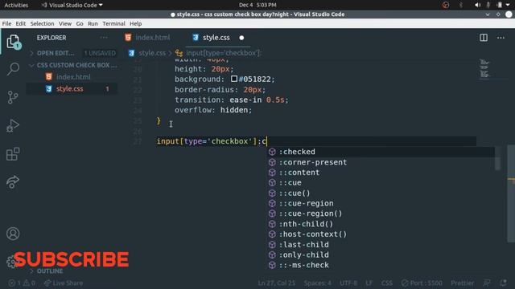515x289 pixels.
Task: Open the Search view icon
Action: point(13,69)
